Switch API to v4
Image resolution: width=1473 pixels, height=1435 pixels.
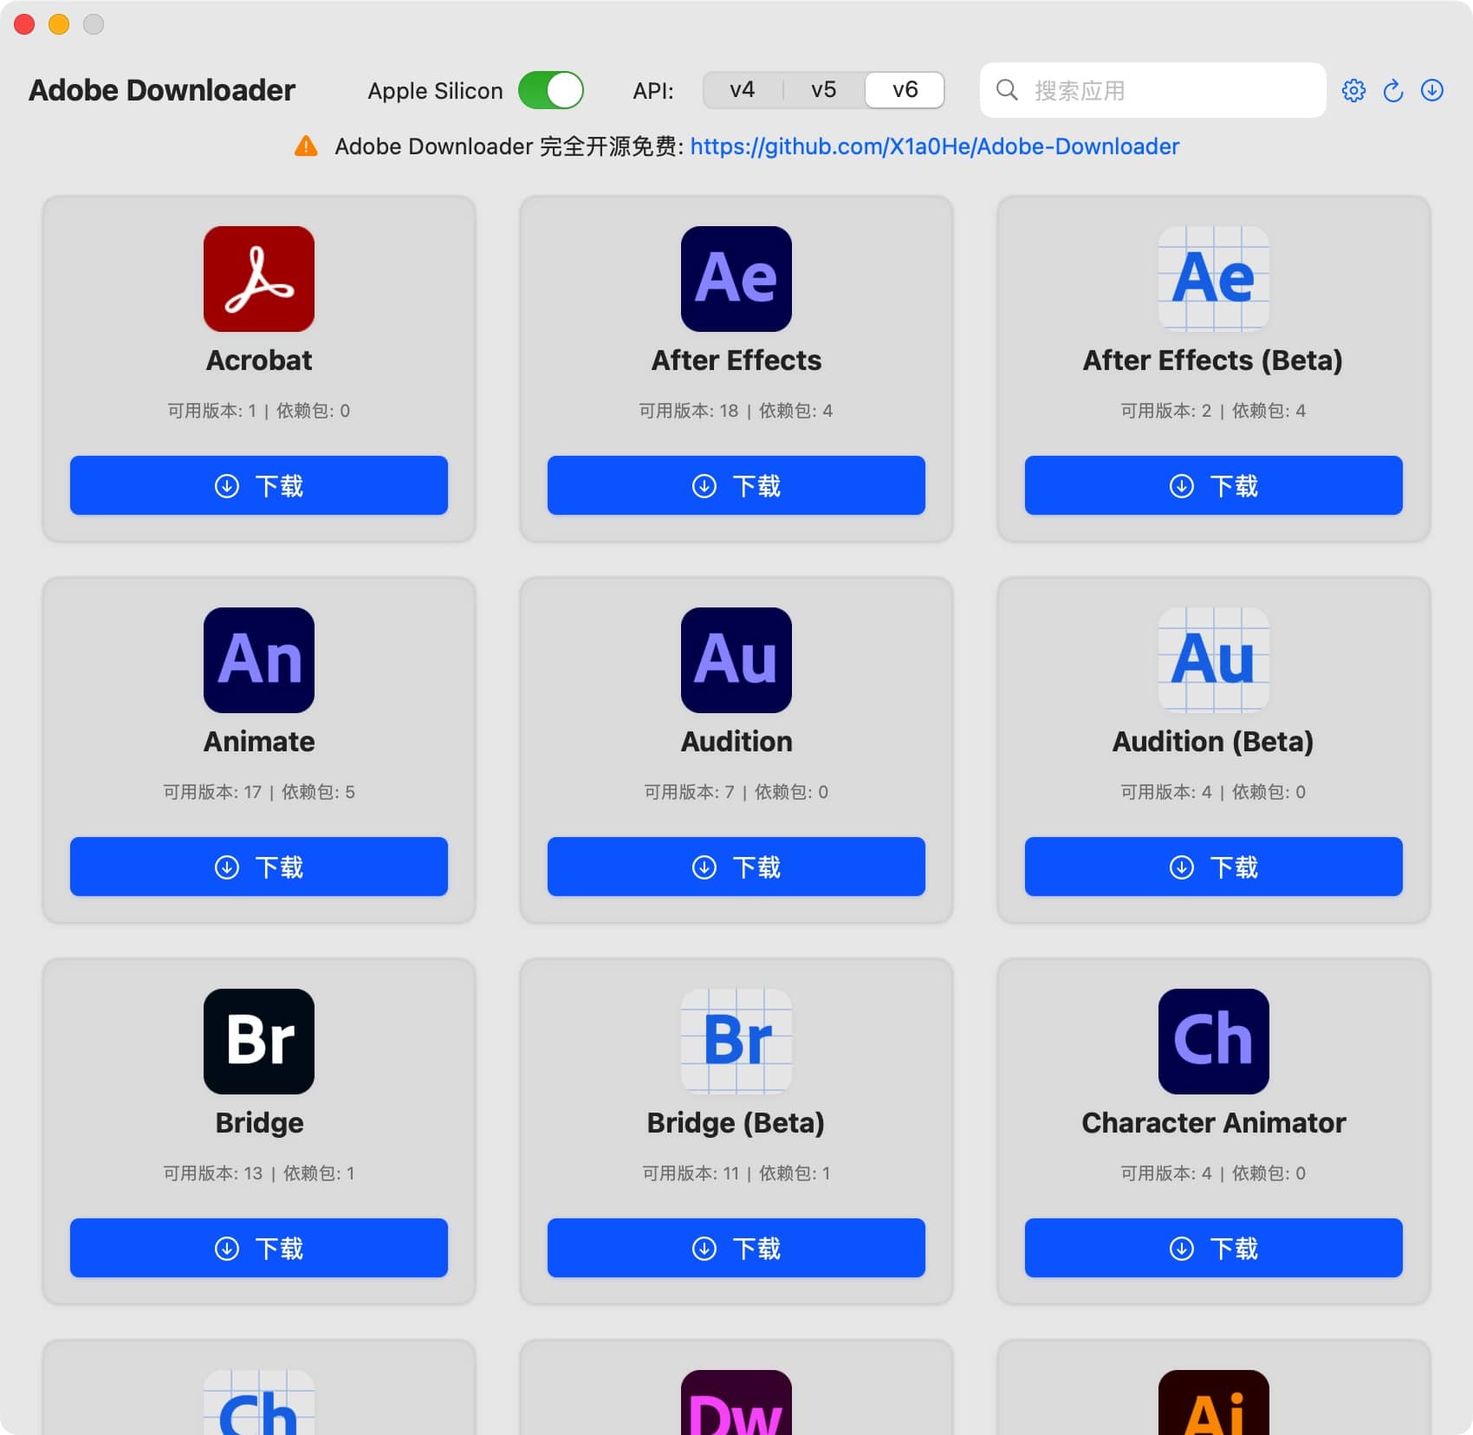(x=742, y=89)
